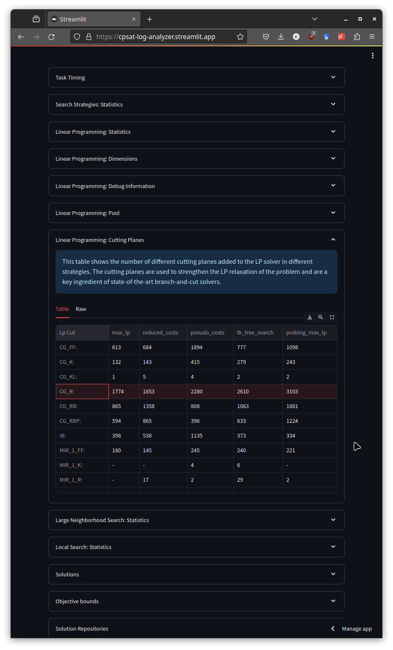Collapse Manage app chevron arrow
393x650 pixels.
[x=333, y=629]
